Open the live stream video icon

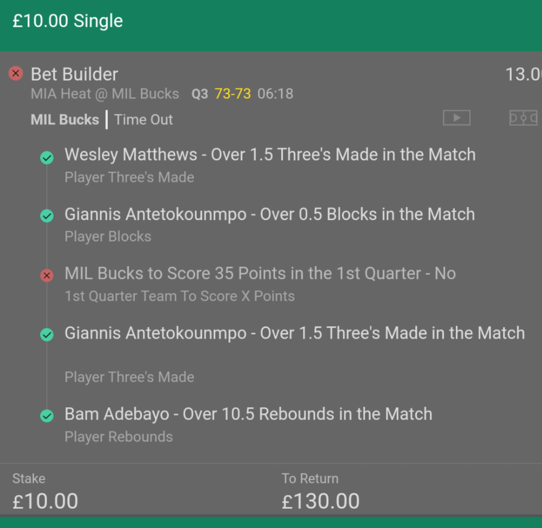click(x=457, y=118)
